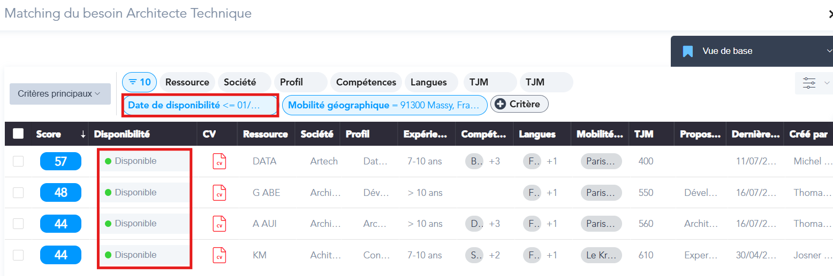
Task: Edit the Date de disponibilité filter criterion
Action: point(200,105)
